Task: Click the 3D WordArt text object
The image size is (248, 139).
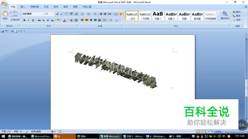Action: (x=116, y=70)
